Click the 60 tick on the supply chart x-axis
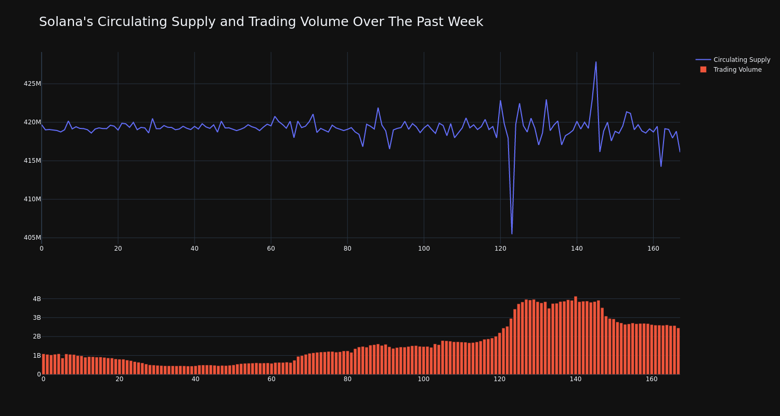Viewport: 780px width, 416px height. coord(271,249)
